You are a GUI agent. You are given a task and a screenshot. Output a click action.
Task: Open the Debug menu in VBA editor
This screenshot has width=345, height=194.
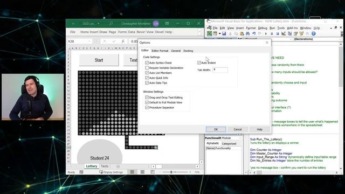coord(263,28)
